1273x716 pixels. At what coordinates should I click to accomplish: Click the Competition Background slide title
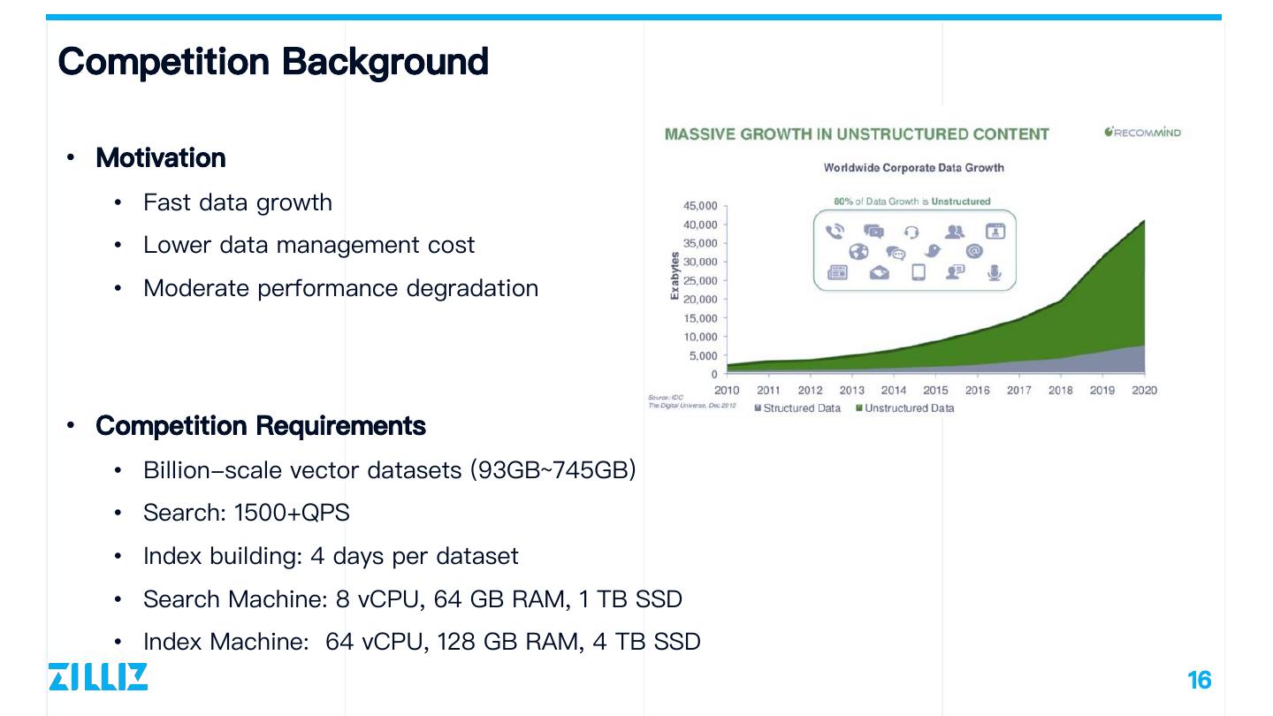(272, 62)
